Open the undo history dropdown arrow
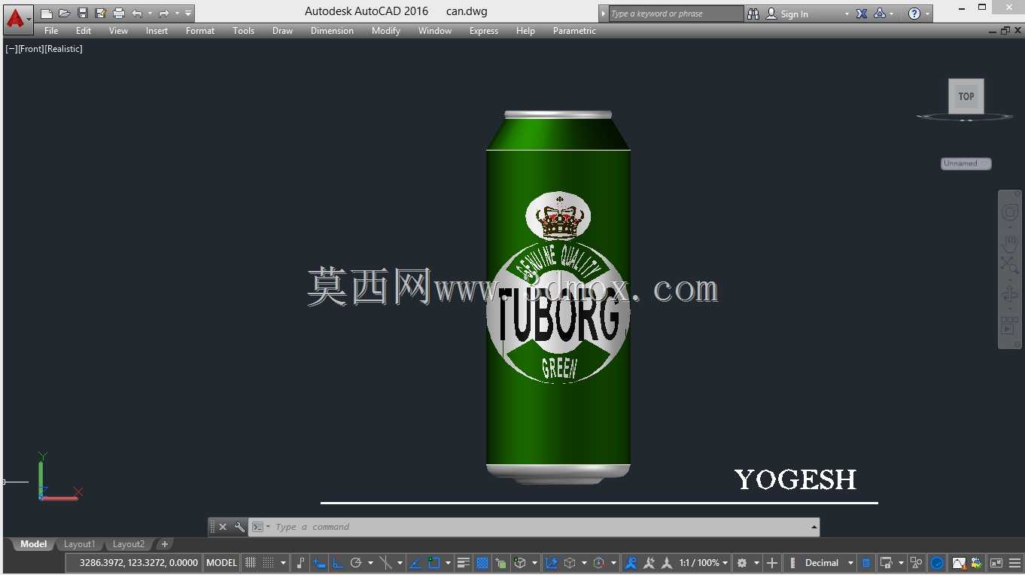Viewport: 1025px width, 575px height. 150,14
